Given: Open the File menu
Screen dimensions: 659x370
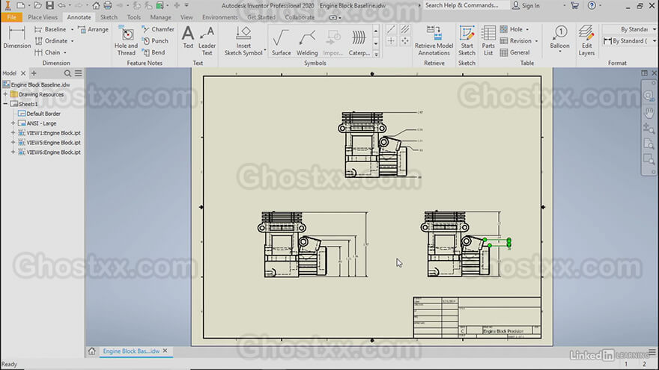Looking at the screenshot, I should (11, 17).
